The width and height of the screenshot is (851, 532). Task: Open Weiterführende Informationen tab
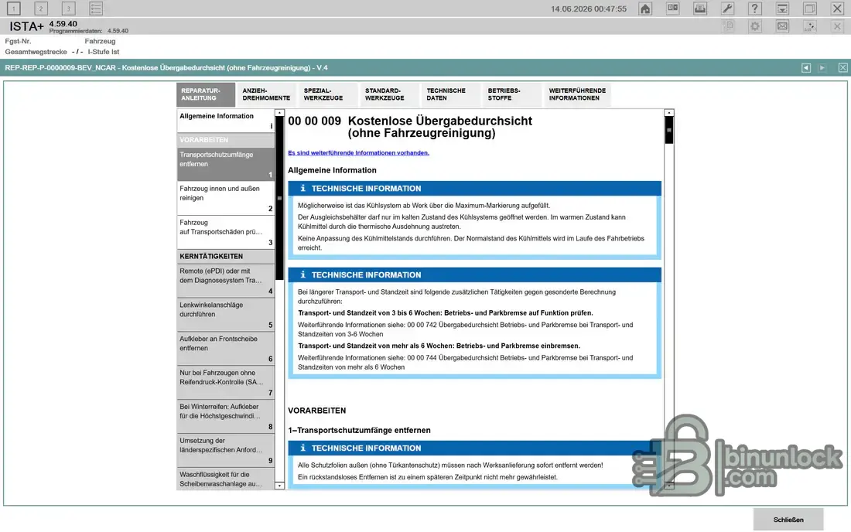coord(577,94)
